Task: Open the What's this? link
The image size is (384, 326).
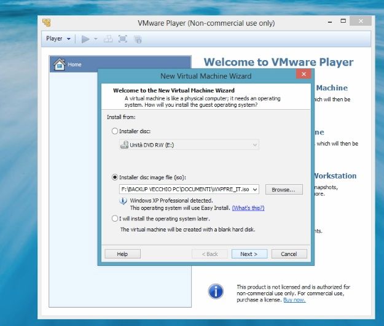Action: point(248,208)
